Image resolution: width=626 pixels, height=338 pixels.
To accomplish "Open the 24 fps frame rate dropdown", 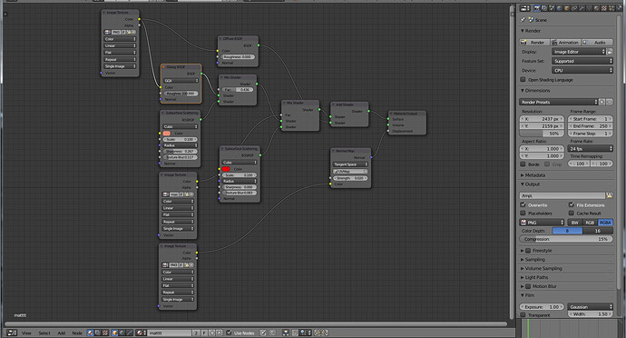I will 591,148.
